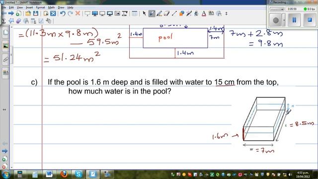318x179 pixels.
Task: Open the Draw menu
Action: click(61, 7)
